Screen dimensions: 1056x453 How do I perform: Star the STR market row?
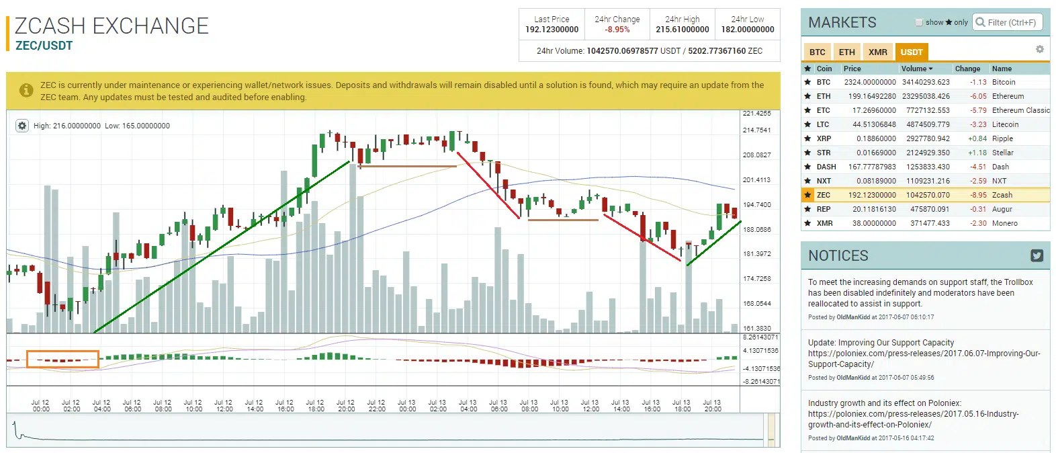pyautogui.click(x=807, y=153)
